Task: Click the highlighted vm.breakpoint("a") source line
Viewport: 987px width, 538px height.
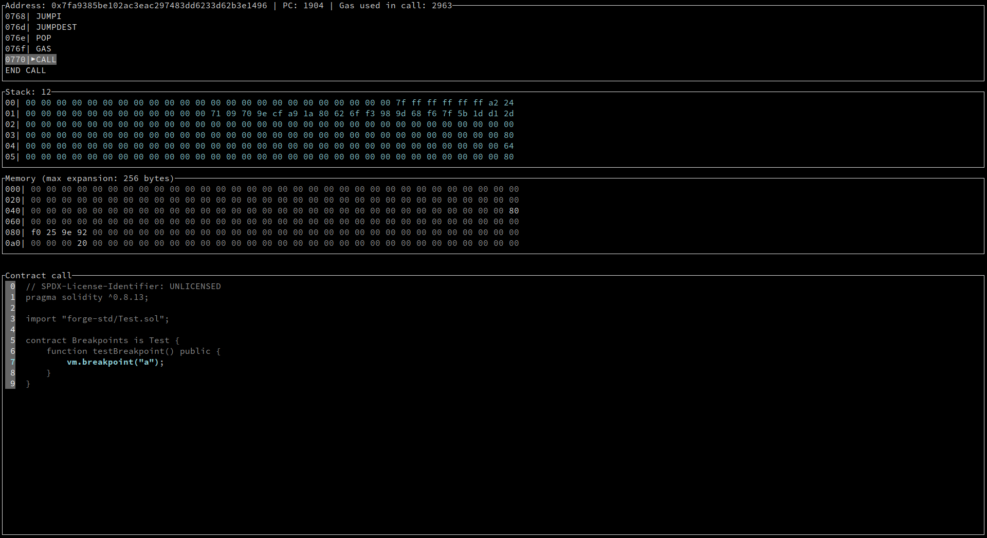Action: [115, 362]
